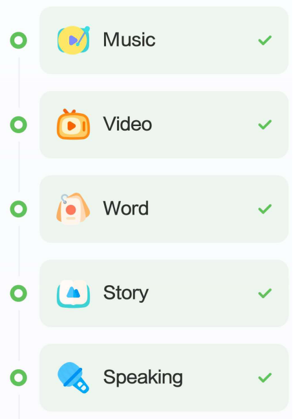Open the Story lesson label
This screenshot has width=298, height=419.
tap(126, 293)
